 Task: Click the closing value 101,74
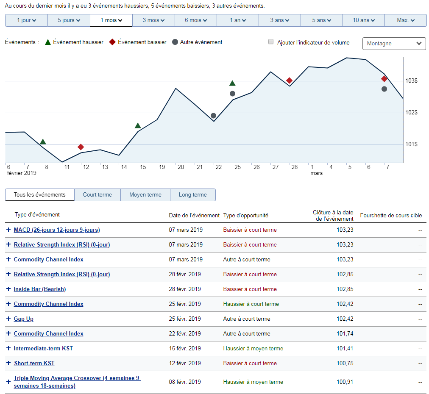point(345,333)
